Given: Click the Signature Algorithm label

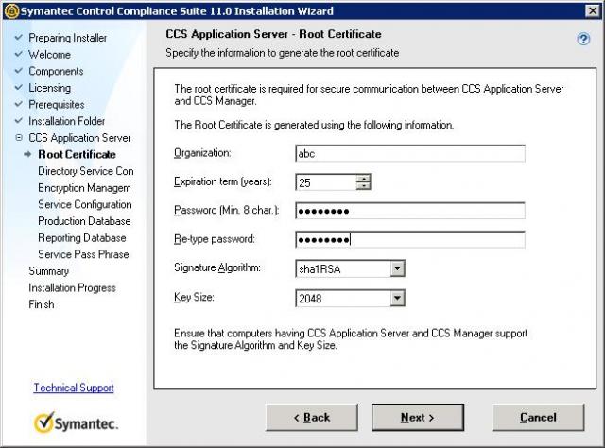Looking at the screenshot, I should coord(216,267).
